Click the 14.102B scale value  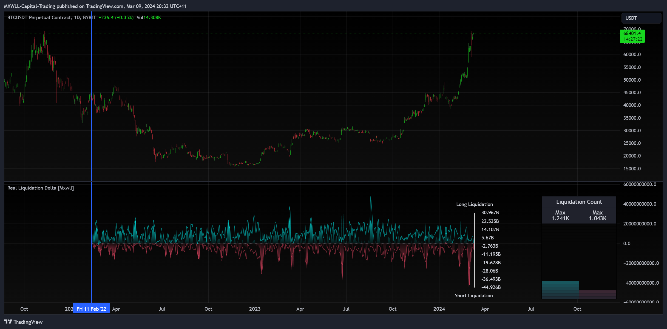point(490,230)
